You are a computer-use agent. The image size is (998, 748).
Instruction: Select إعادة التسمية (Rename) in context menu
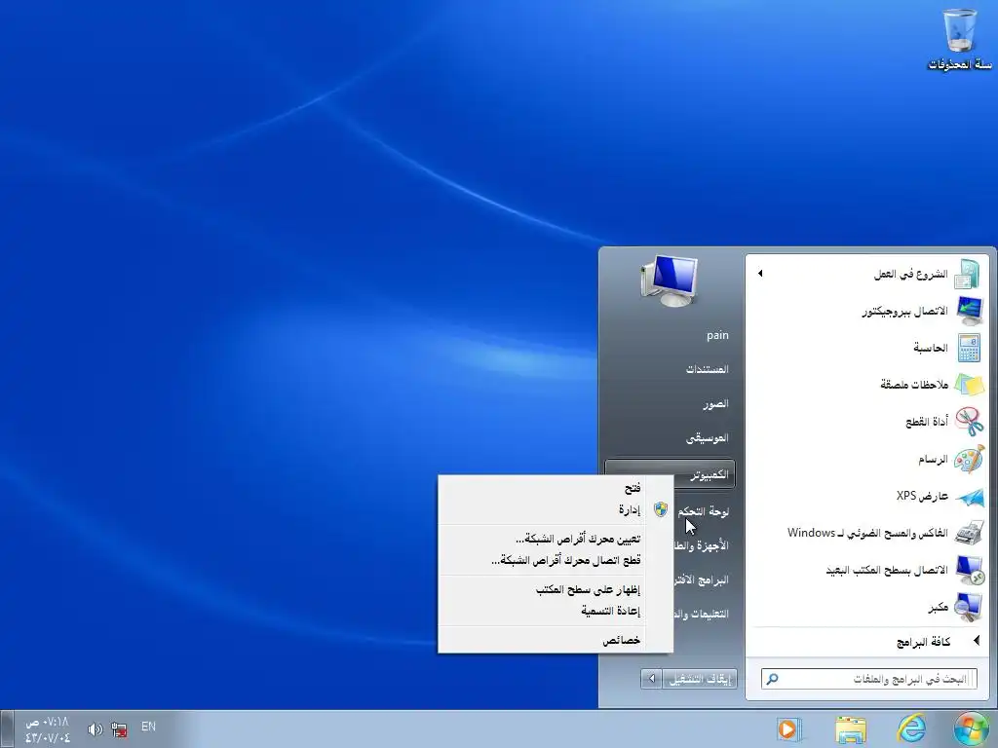[x=555, y=612]
